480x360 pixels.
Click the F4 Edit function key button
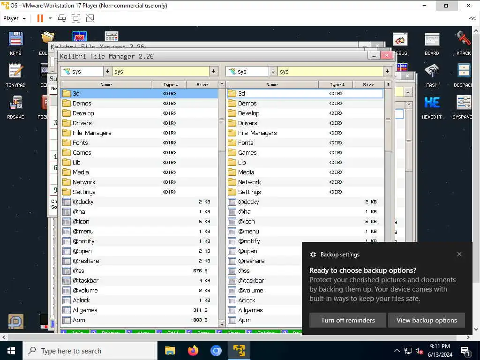click(170, 332)
